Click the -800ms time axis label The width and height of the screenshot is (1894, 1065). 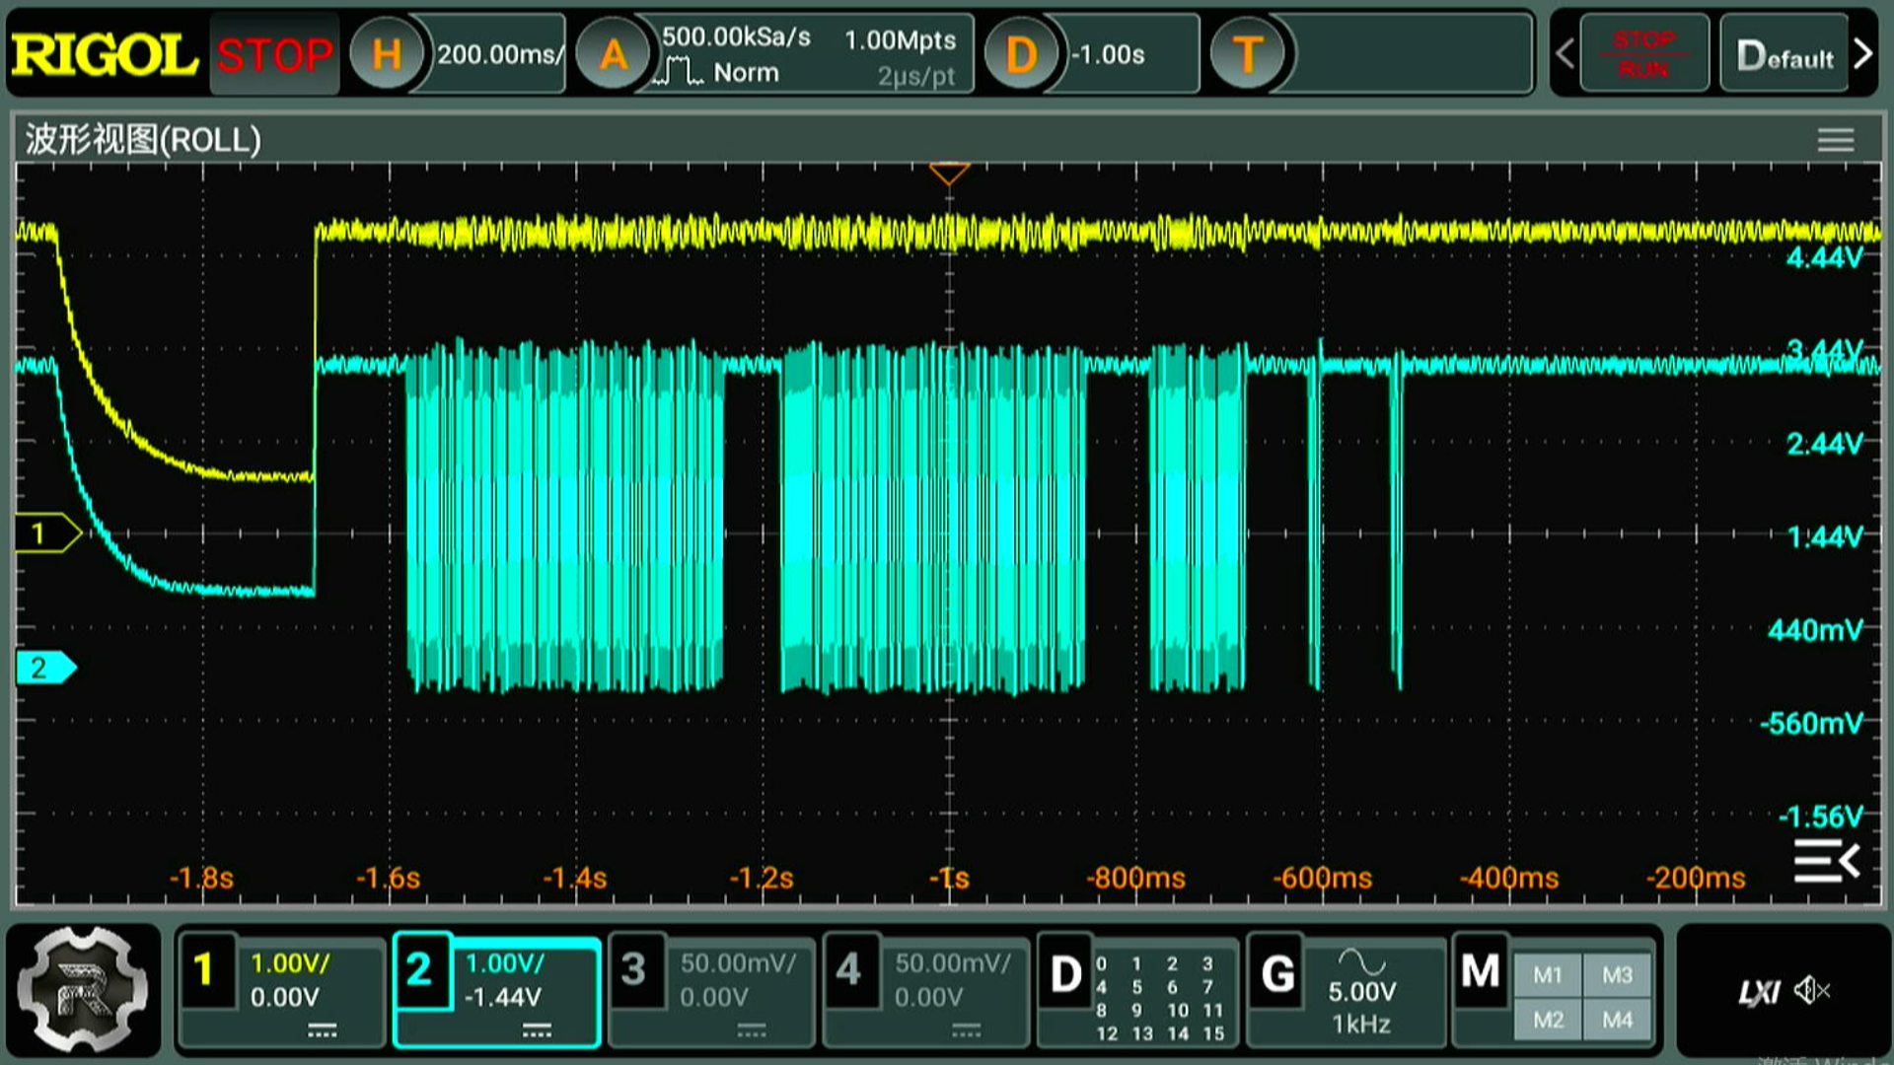point(1135,878)
